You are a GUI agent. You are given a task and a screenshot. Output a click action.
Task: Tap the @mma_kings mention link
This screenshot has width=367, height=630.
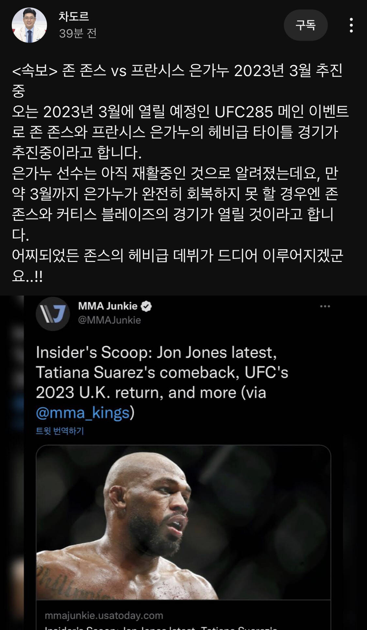pos(83,412)
